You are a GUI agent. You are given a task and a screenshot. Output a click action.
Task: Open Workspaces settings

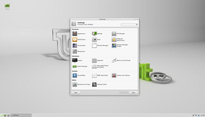[78, 52]
